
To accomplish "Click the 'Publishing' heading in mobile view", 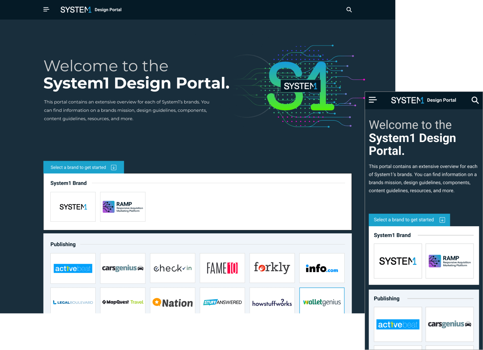I will [x=386, y=298].
